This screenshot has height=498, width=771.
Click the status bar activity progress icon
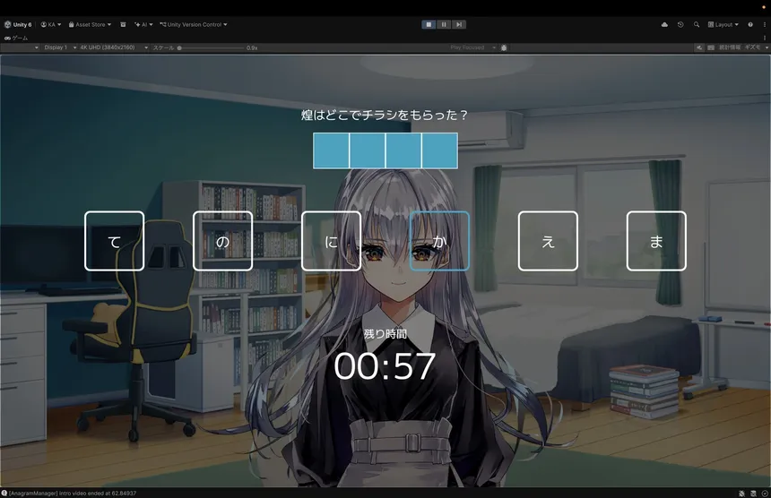point(765,494)
